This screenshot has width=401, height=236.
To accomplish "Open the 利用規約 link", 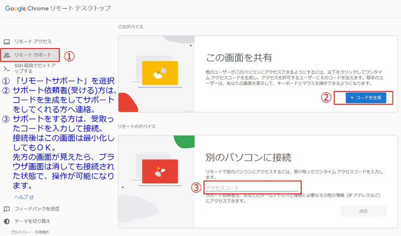I will click(42, 232).
